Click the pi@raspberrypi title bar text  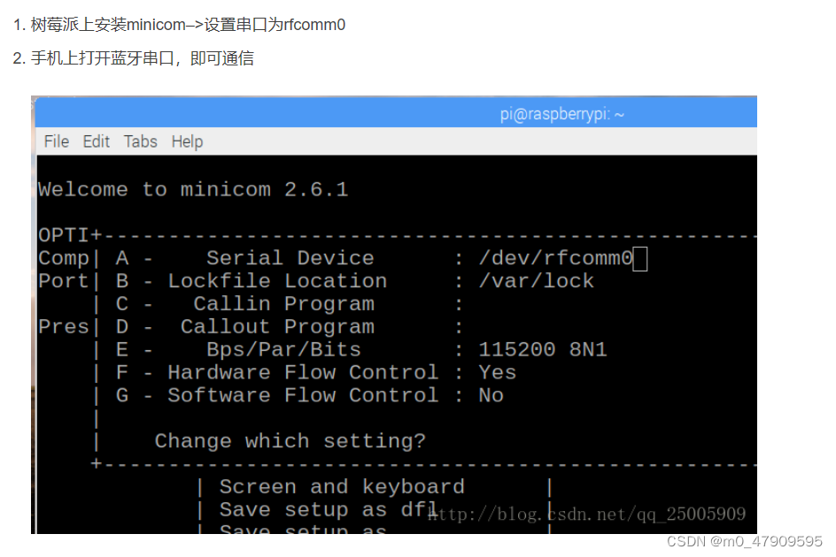click(x=562, y=114)
